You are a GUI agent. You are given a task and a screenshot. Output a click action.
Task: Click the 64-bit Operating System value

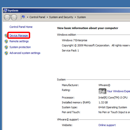pos(113,107)
